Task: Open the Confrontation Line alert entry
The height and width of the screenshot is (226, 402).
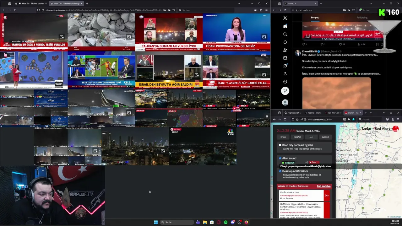Action: (x=301, y=195)
